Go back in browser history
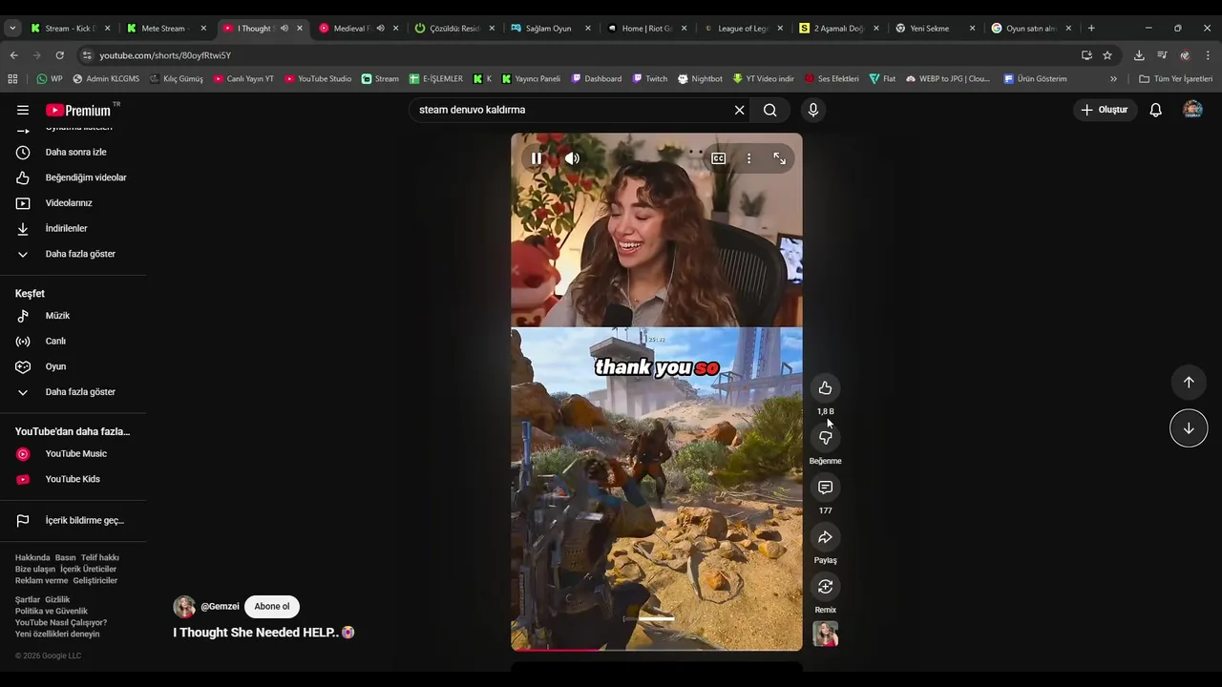Image resolution: width=1222 pixels, height=687 pixels. point(13,55)
